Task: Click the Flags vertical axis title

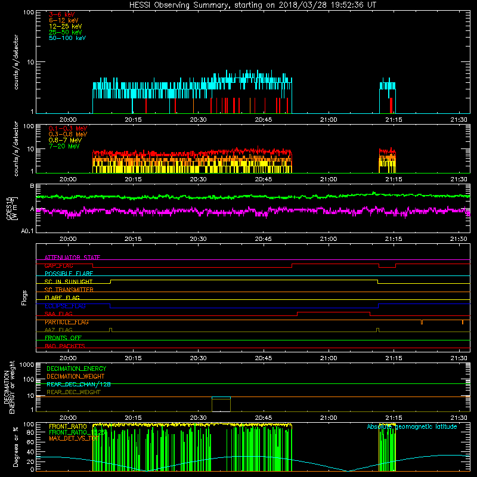Action: (x=24, y=298)
